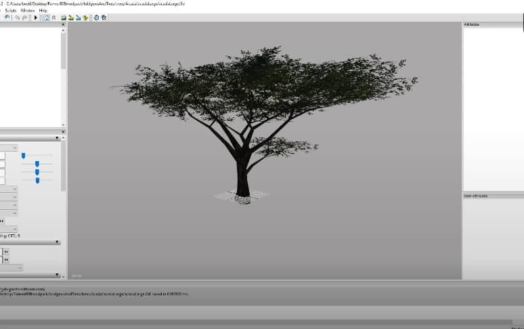Select the fourth terrain tool icon with yellow
This screenshot has height=329, width=524.
click(86, 18)
